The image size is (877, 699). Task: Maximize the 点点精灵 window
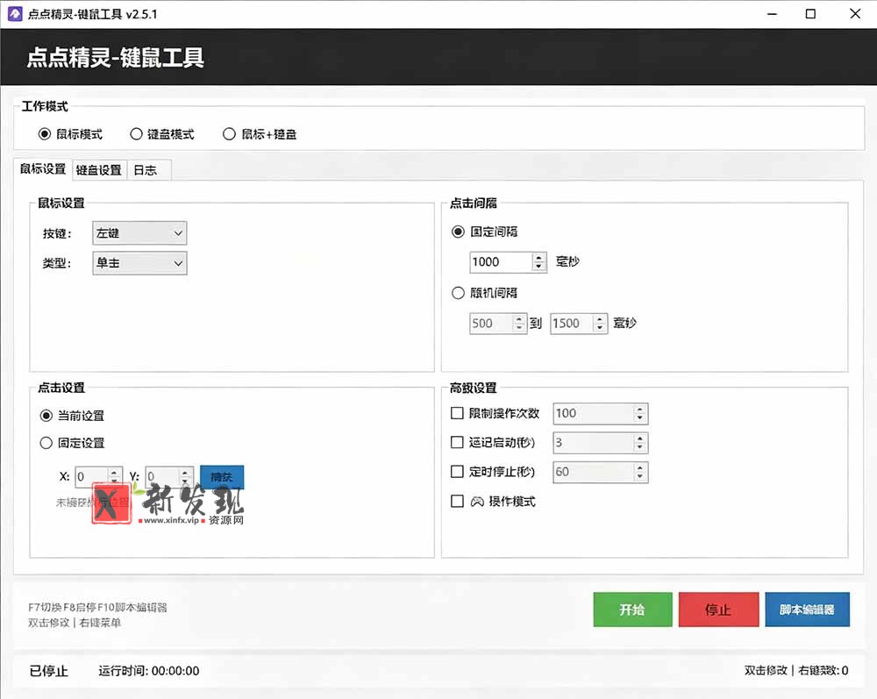click(x=810, y=14)
